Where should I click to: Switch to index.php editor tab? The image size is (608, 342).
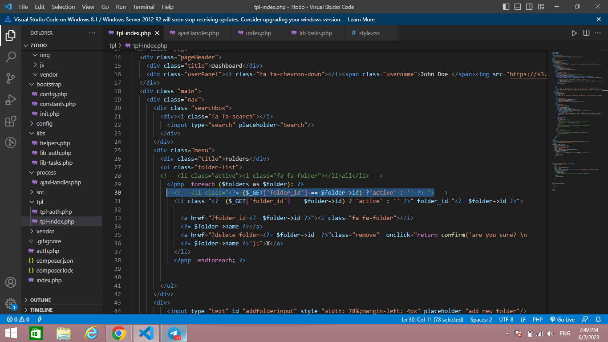258,33
